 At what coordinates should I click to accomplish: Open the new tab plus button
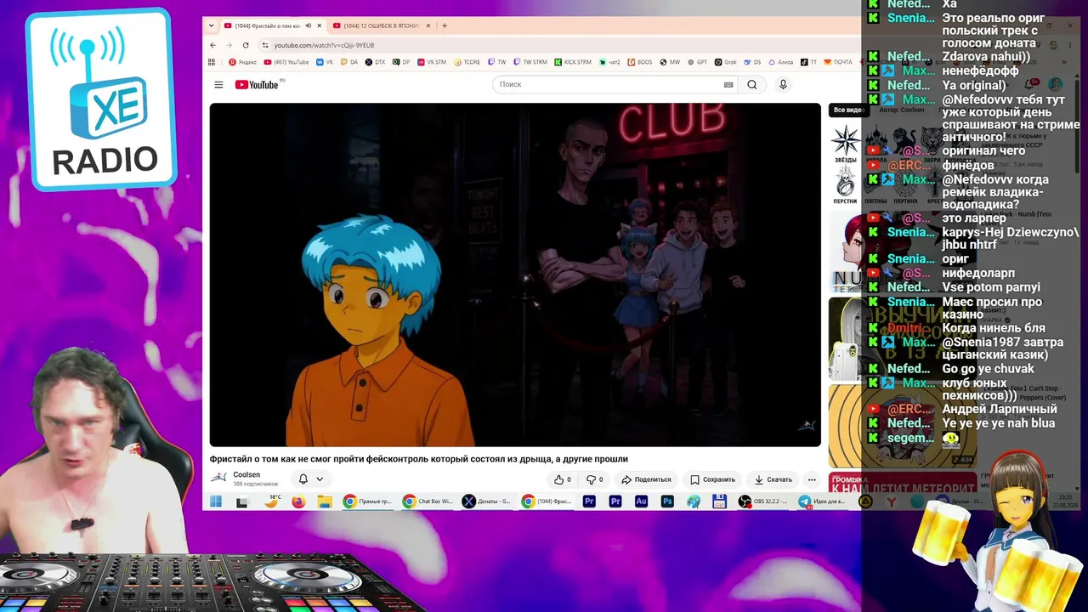[445, 25]
